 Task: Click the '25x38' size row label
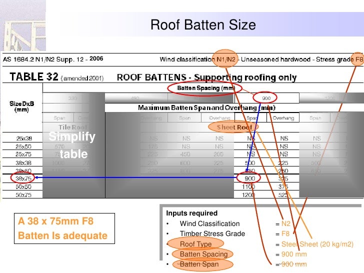point(24,138)
